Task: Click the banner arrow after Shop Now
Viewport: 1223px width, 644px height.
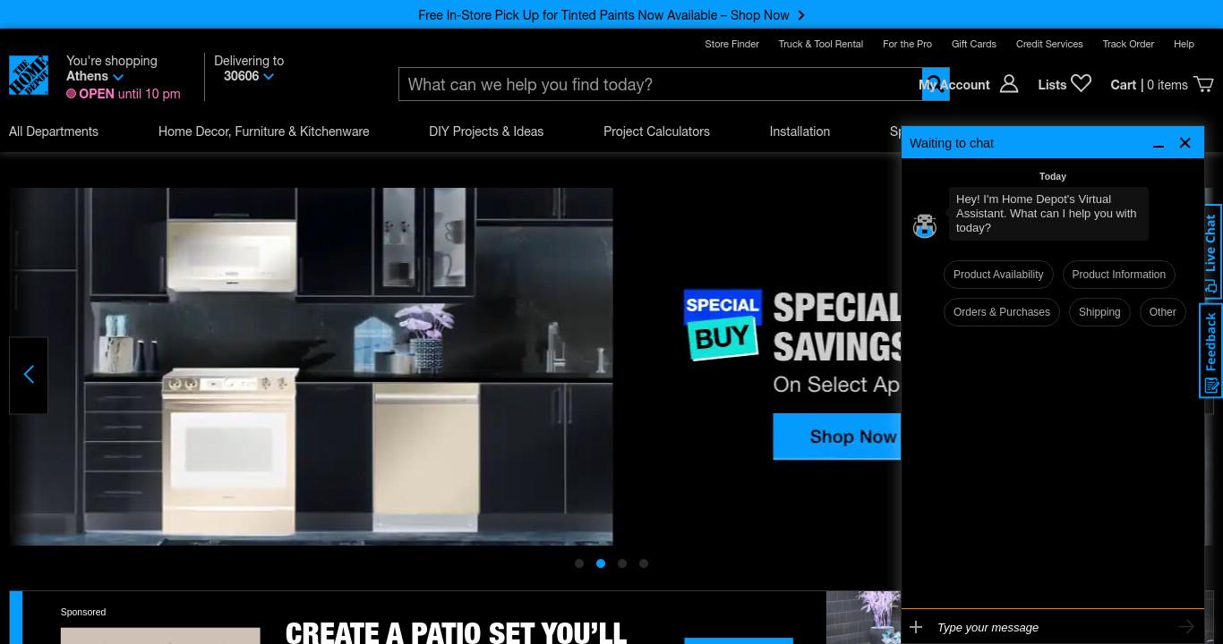Action: 801,15
